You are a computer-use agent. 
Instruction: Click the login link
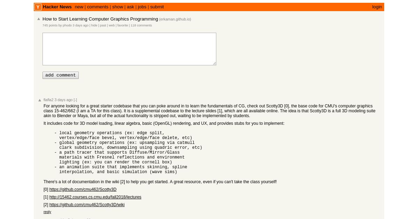pos(377,7)
